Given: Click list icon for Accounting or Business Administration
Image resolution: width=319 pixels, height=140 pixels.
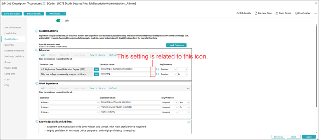Looking at the screenshot, I should 152,69.
